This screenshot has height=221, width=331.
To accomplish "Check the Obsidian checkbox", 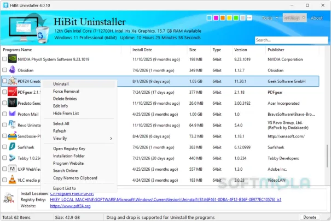I will tap(4, 70).
